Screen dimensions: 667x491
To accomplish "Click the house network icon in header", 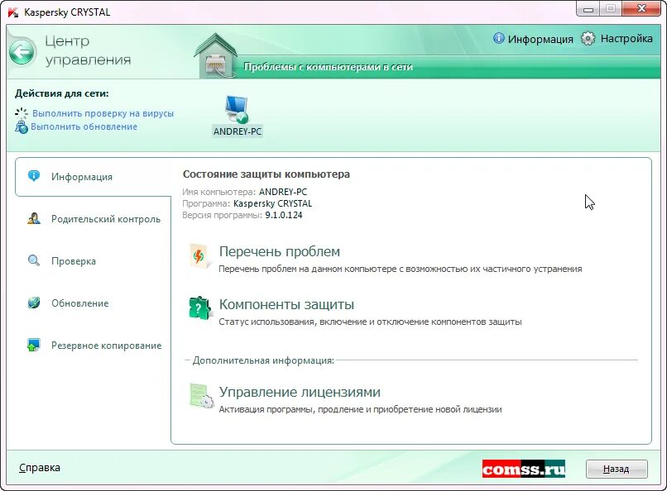I will click(216, 55).
